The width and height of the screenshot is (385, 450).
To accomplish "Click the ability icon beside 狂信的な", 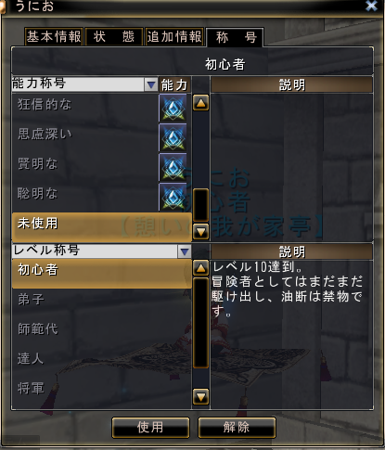I will click(173, 109).
